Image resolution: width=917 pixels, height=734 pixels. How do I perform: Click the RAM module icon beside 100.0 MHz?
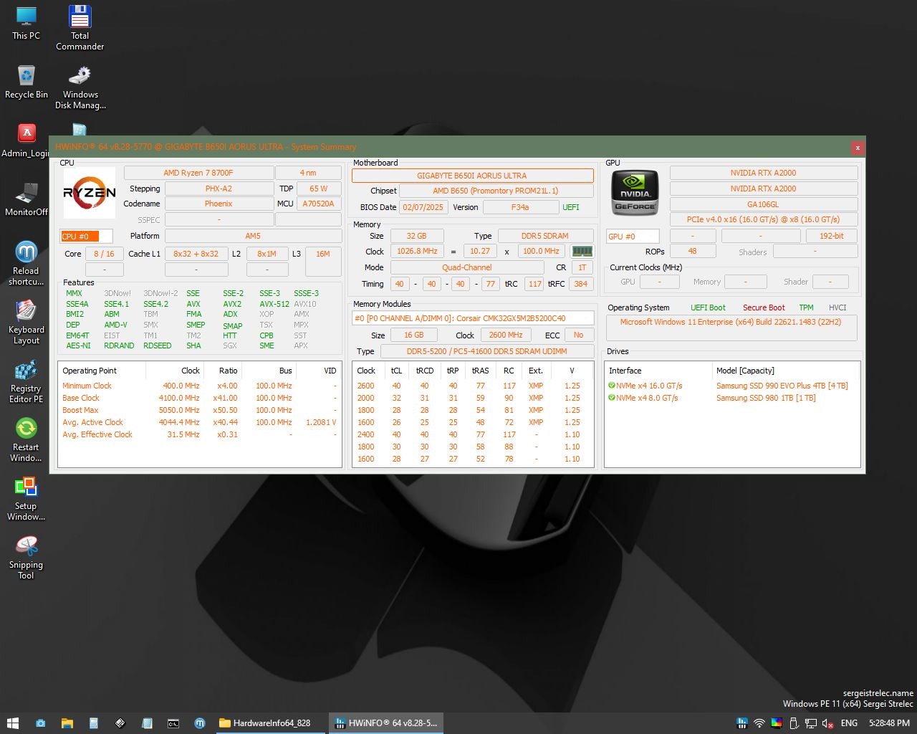click(582, 252)
